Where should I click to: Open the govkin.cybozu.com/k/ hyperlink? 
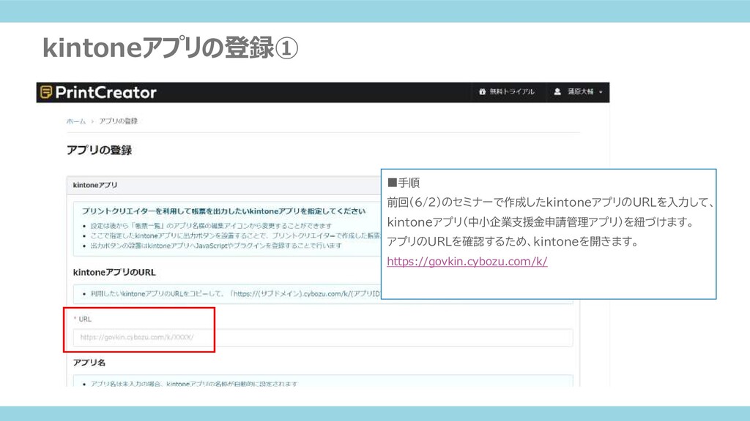467,262
